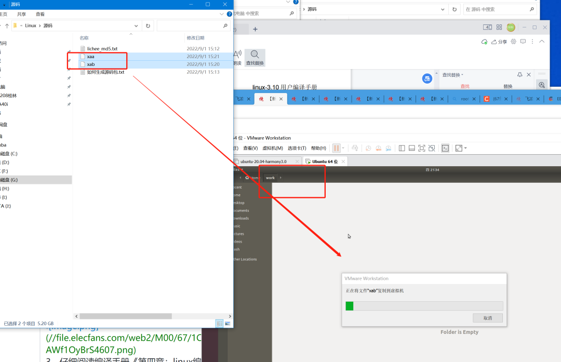Toggle the VMware console view icon
Screen dimensions: 561x362
tap(445, 148)
